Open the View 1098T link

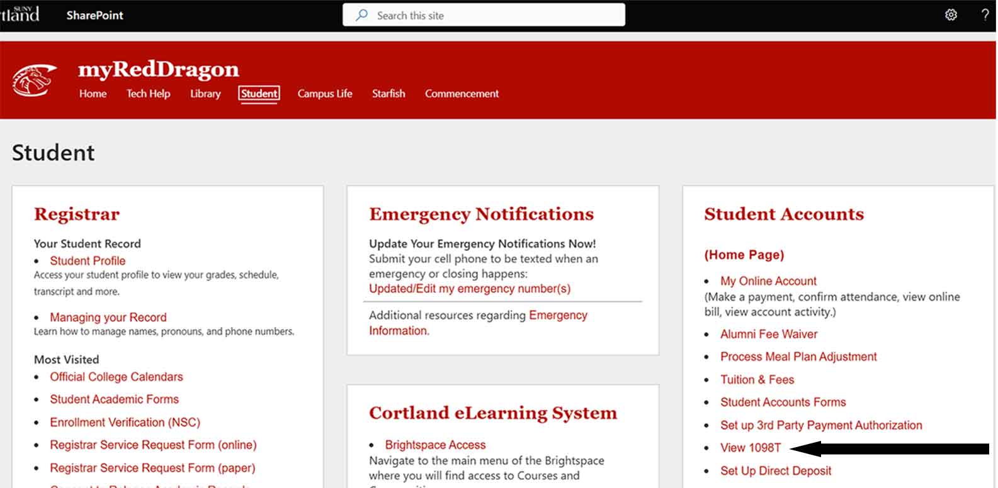[x=751, y=448]
